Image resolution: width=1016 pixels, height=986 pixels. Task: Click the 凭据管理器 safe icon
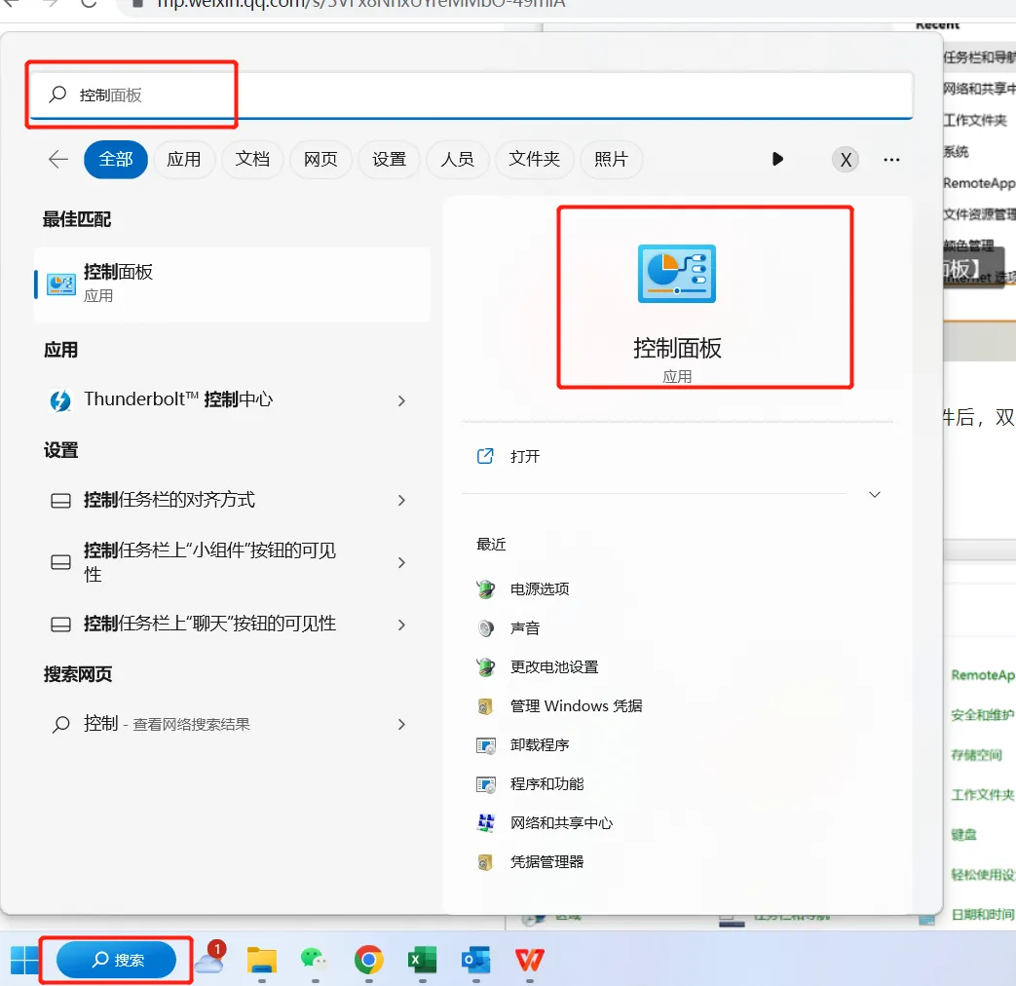coord(485,861)
